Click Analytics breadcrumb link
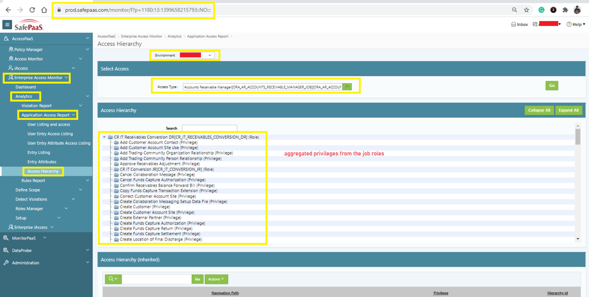 point(175,36)
